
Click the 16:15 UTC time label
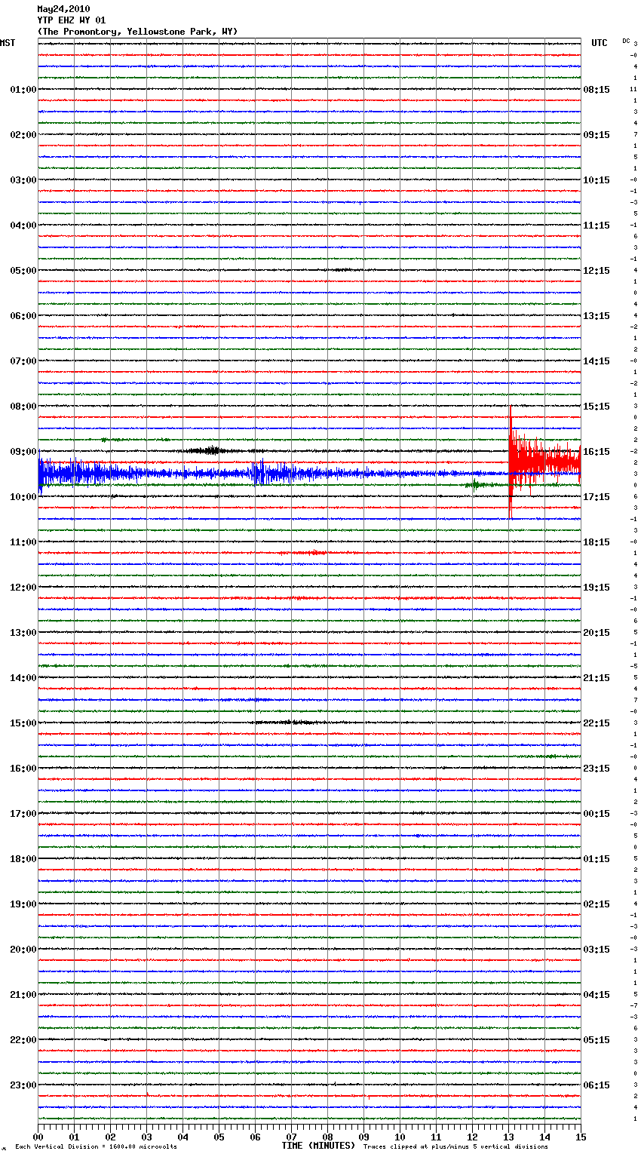597,452
